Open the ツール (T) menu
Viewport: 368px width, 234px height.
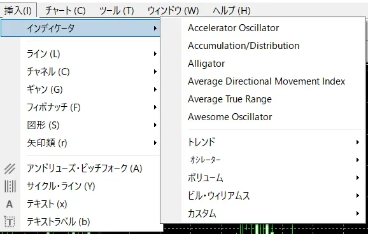117,11
